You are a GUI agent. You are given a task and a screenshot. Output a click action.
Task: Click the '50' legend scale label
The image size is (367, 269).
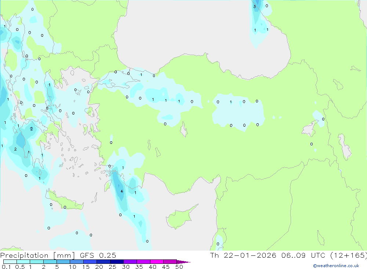[x=179, y=267]
